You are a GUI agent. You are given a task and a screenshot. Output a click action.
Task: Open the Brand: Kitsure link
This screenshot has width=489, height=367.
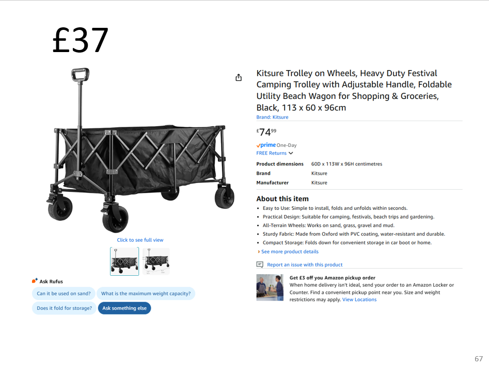tap(272, 117)
